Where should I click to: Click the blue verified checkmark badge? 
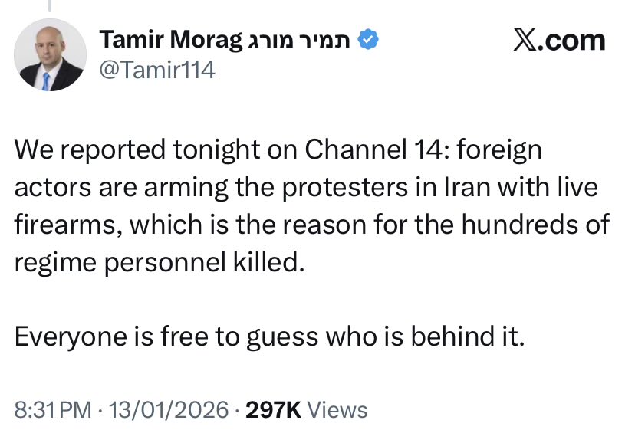[371, 40]
